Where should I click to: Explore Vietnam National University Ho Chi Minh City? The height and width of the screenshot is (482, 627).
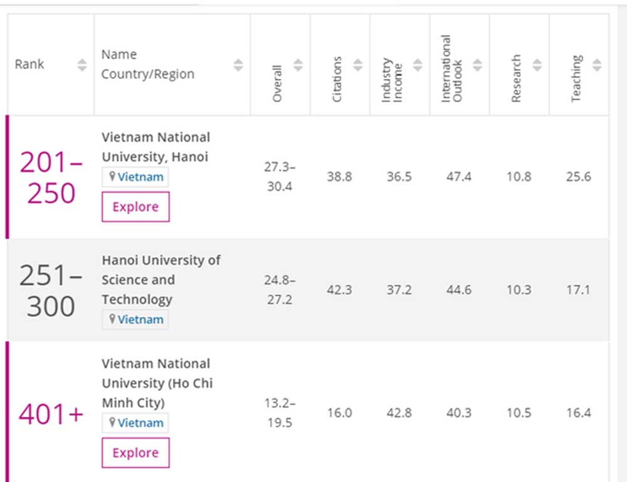[135, 453]
